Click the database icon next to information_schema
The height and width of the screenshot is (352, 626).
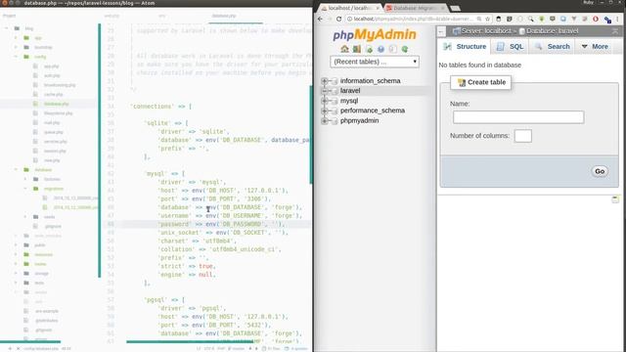click(335, 81)
